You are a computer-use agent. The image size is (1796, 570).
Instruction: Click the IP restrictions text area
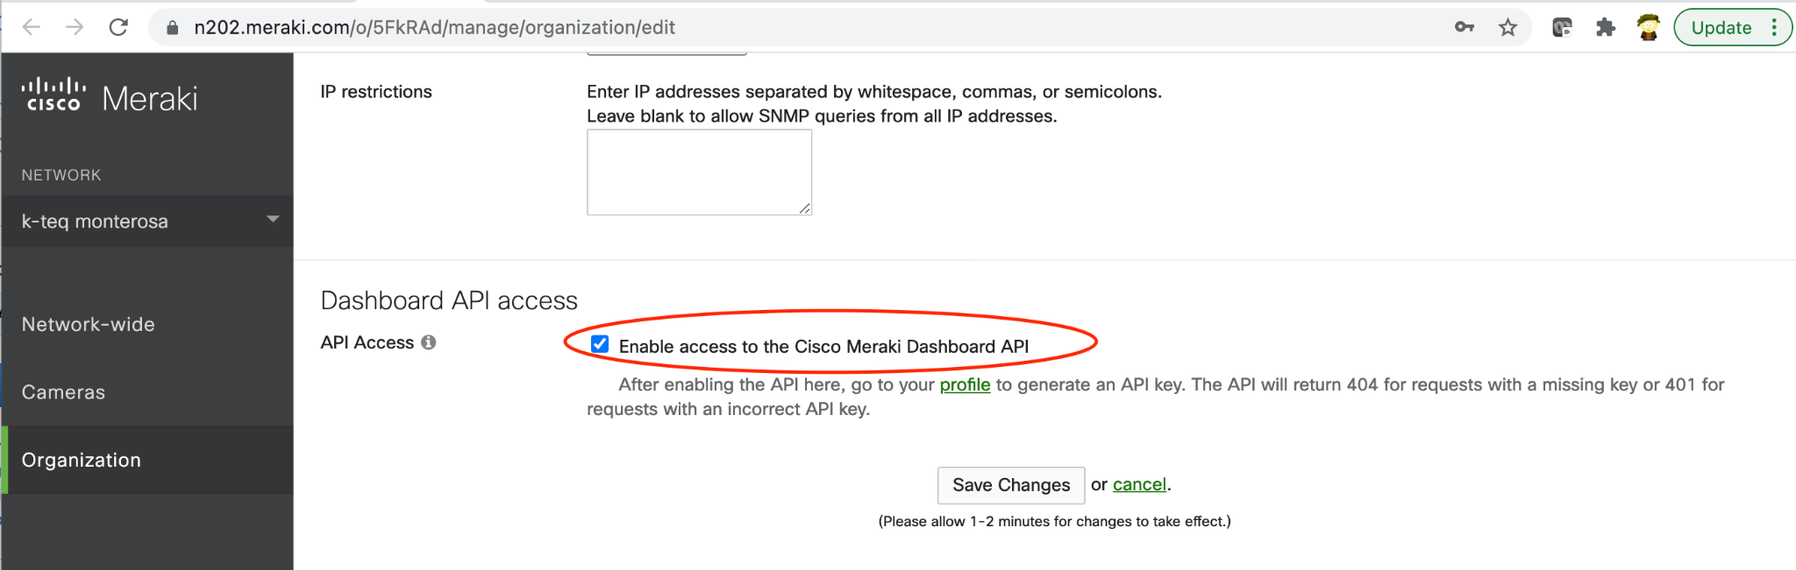699,172
